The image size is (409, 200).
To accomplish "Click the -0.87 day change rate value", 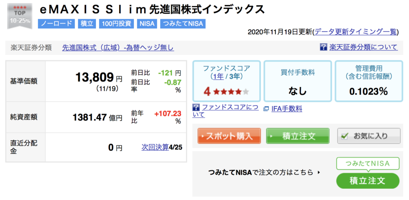I will tap(173, 82).
